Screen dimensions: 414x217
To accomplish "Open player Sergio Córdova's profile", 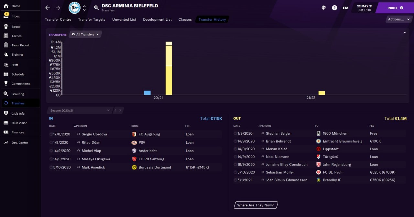I will 94,134.
